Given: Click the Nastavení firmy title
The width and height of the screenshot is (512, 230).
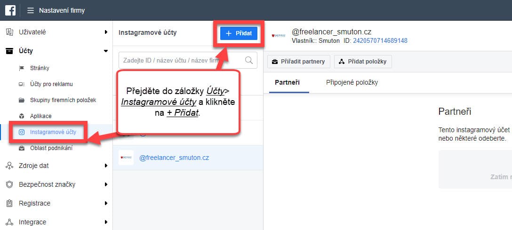Looking at the screenshot, I should [x=62, y=10].
